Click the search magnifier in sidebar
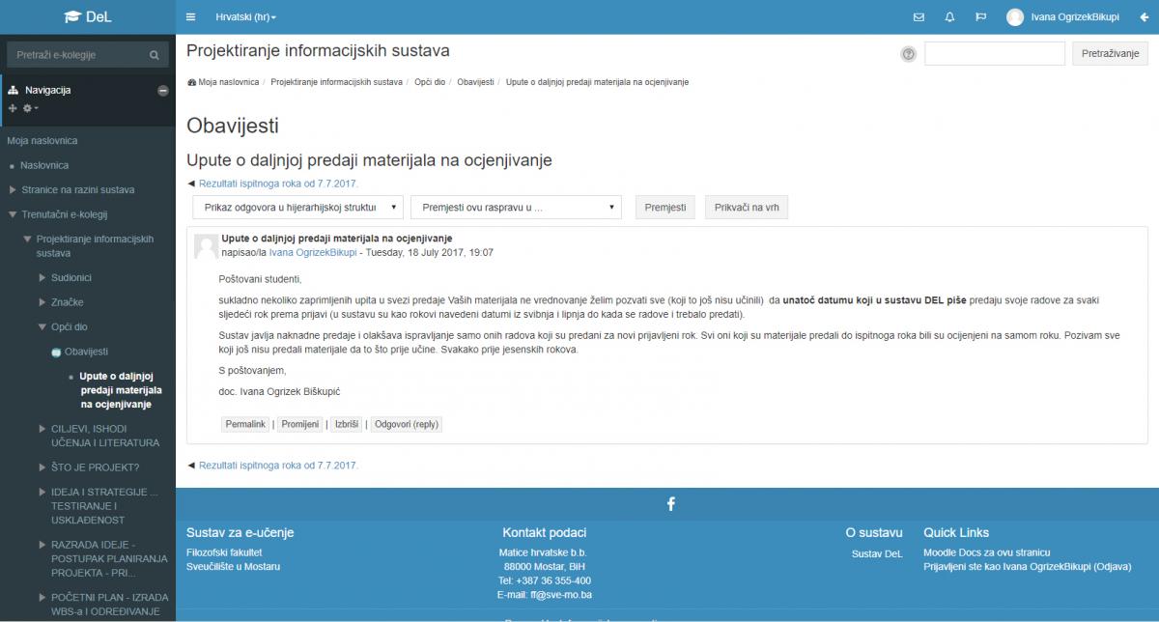This screenshot has height=622, width=1159. tap(155, 55)
